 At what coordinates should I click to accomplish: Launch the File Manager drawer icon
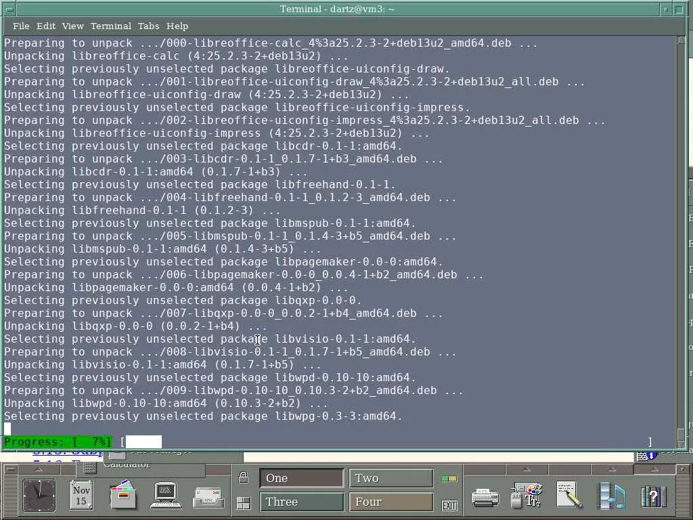coord(123,495)
